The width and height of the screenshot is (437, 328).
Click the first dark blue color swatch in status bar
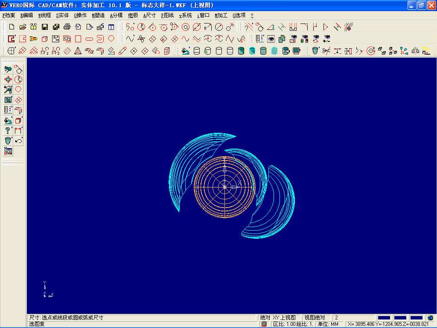[384, 318]
